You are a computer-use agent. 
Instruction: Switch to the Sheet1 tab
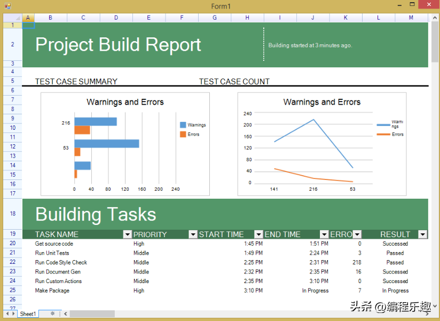coord(28,314)
